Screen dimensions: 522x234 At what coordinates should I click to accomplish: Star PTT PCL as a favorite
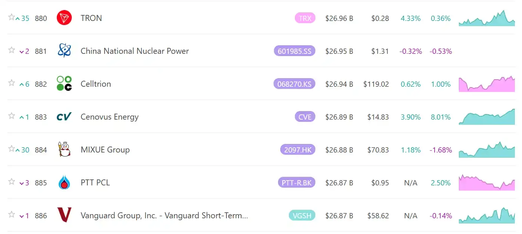[12, 182]
